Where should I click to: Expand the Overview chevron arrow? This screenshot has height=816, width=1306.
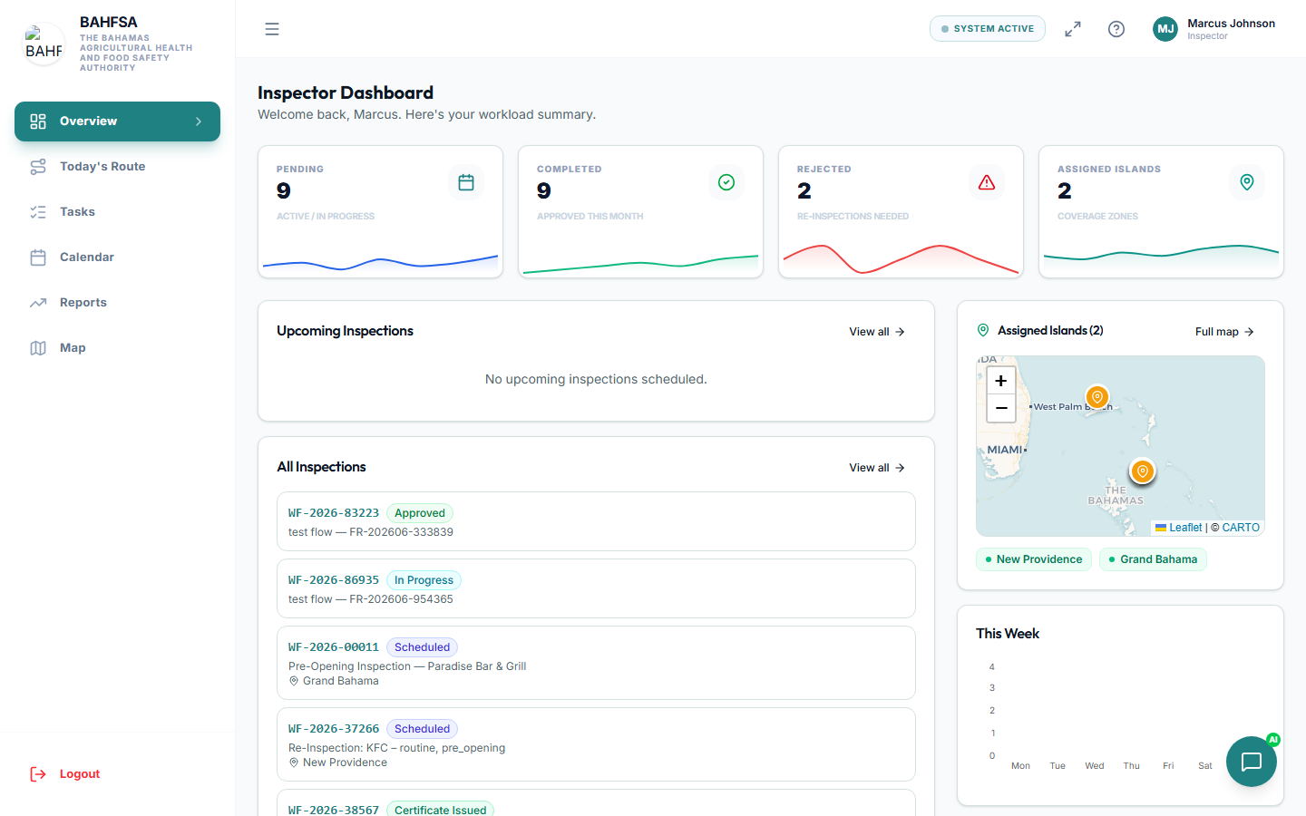199,121
